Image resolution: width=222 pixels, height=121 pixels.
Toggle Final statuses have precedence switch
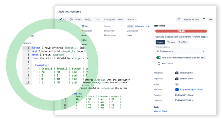[159, 58]
